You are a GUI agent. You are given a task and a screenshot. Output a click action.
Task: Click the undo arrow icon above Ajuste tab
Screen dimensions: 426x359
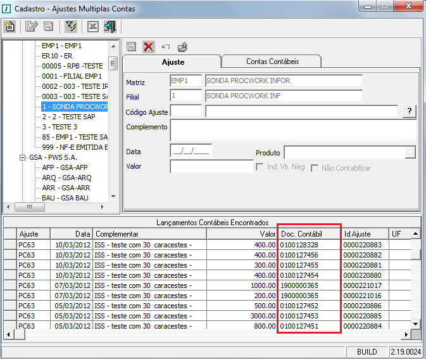(x=166, y=47)
